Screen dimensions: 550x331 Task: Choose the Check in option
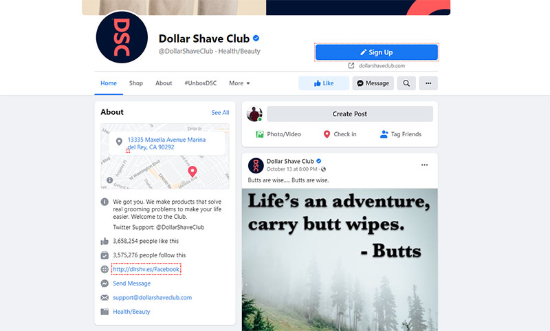pos(340,134)
